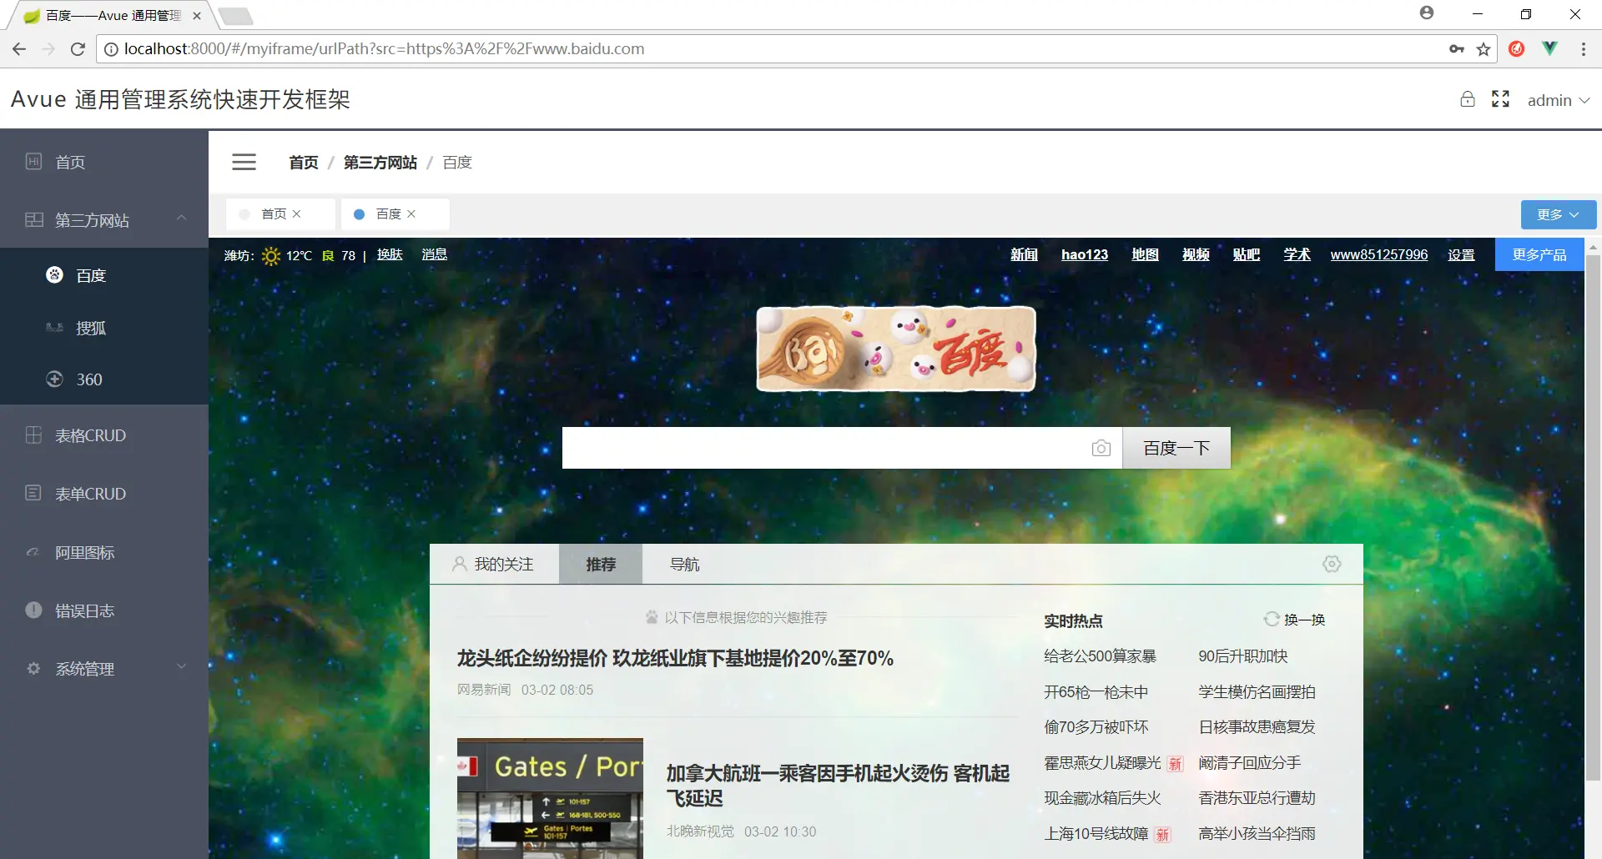Open the 贴吧 link on Baidu
Screen dimensions: 1602x859
pos(1247,254)
